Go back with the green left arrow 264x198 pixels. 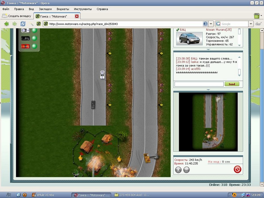[7, 24]
